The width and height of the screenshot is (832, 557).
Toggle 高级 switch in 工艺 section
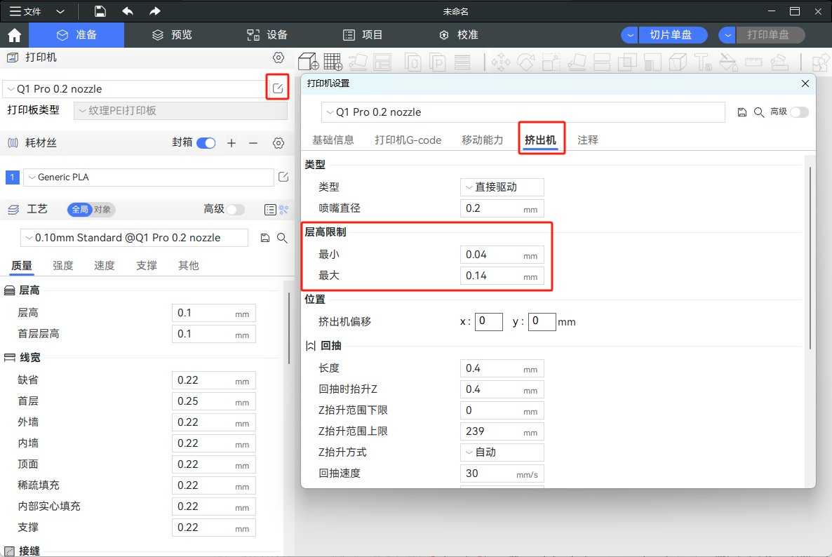click(x=235, y=209)
